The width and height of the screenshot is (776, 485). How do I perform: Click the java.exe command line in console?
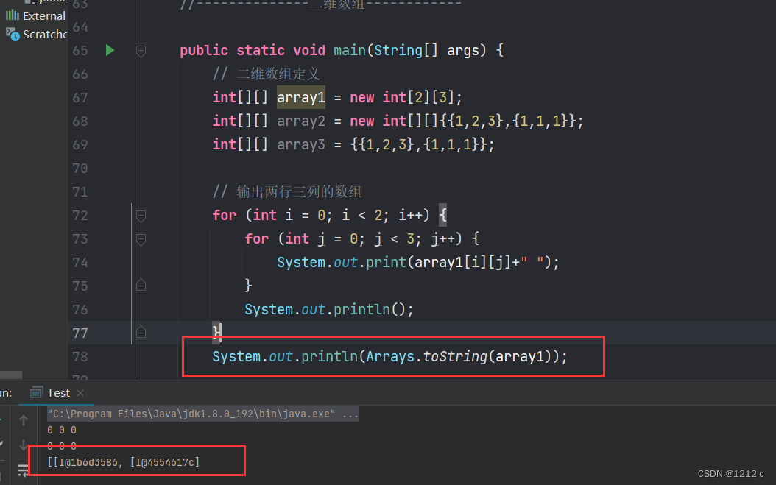pyautogui.click(x=203, y=414)
